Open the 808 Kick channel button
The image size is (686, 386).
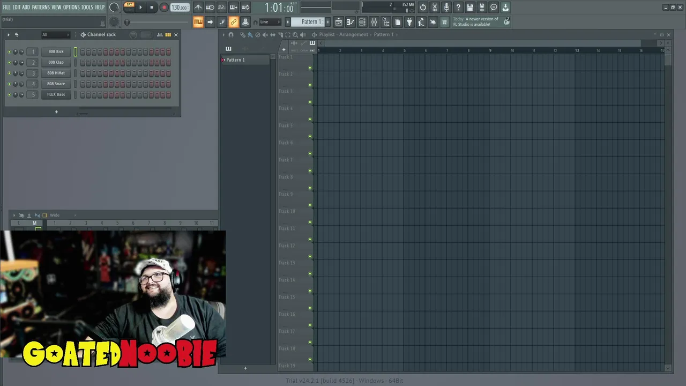pyautogui.click(x=56, y=51)
